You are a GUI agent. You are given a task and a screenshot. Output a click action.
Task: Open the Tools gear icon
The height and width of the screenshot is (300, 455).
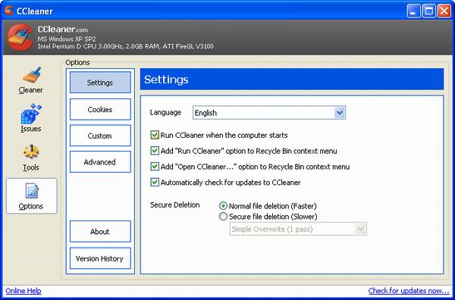31,152
